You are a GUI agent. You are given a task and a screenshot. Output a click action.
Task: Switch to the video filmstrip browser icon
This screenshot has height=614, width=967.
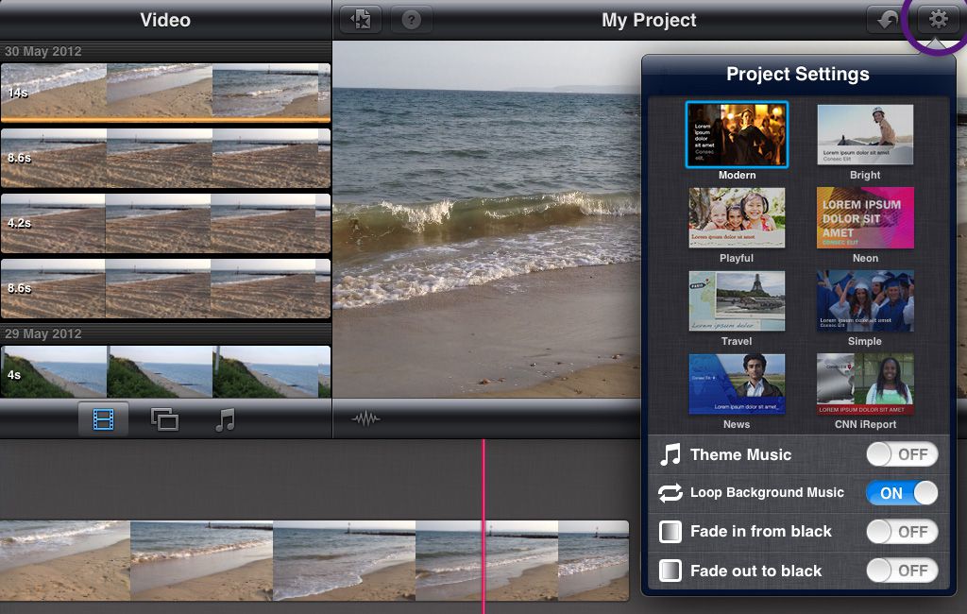[x=103, y=419]
